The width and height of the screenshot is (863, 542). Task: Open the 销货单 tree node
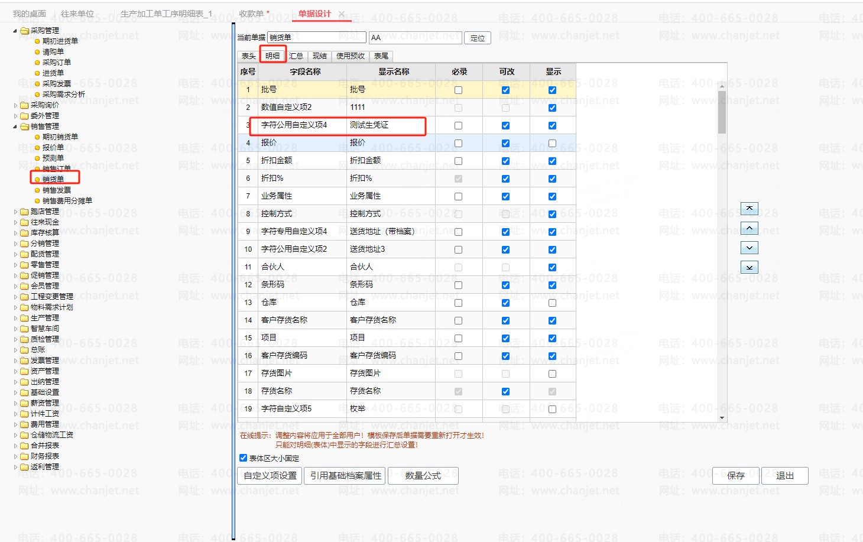[x=53, y=179]
